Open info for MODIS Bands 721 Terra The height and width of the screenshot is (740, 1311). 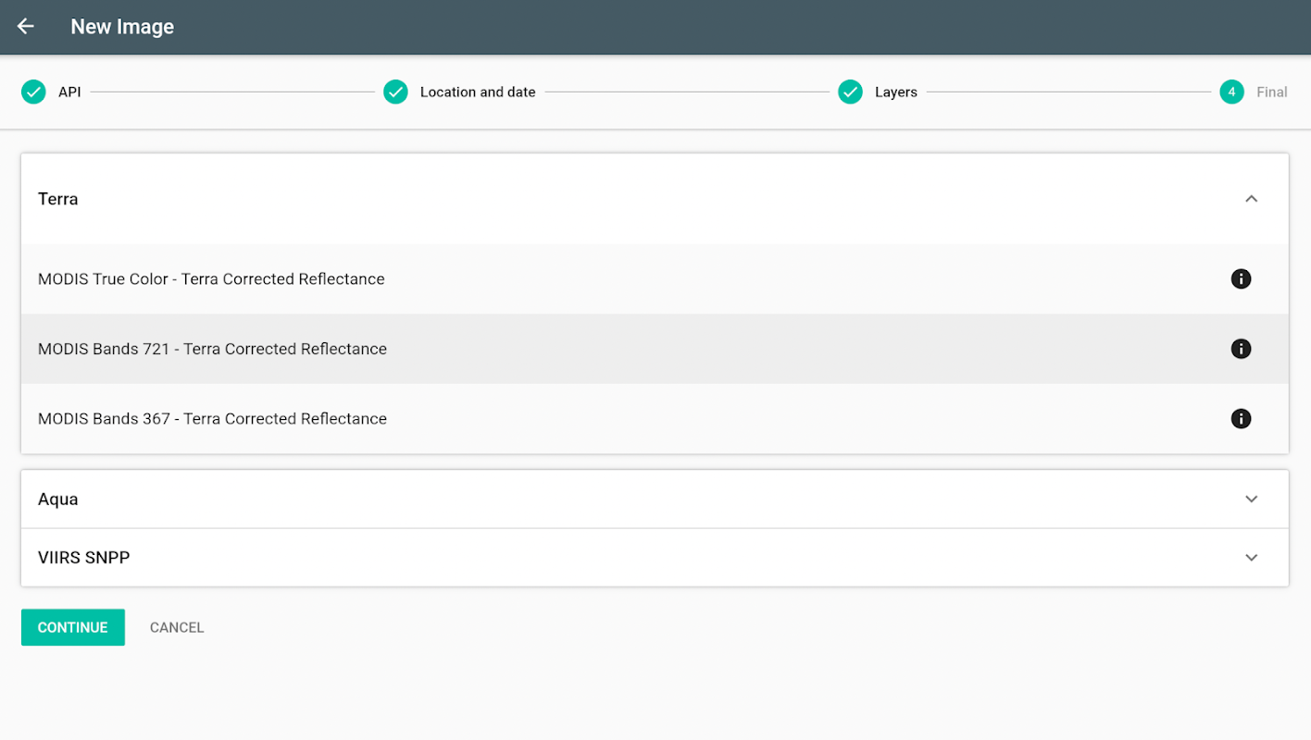tap(1241, 349)
